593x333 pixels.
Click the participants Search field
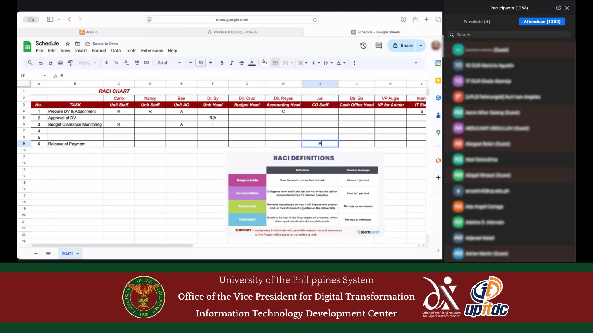tap(510, 35)
